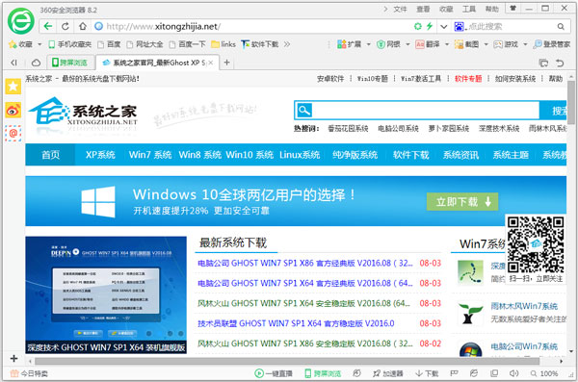Click the 立即下载 green download button
578x382 pixels.
click(x=462, y=201)
